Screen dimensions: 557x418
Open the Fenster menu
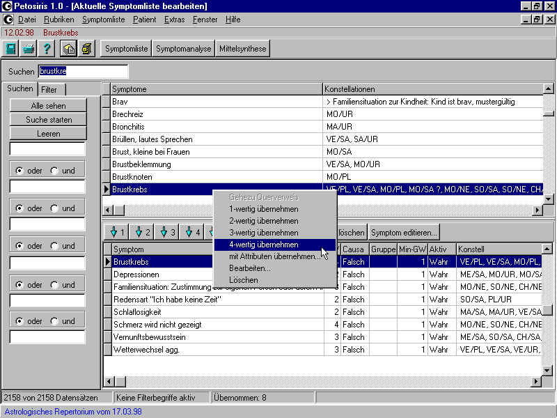(x=205, y=20)
